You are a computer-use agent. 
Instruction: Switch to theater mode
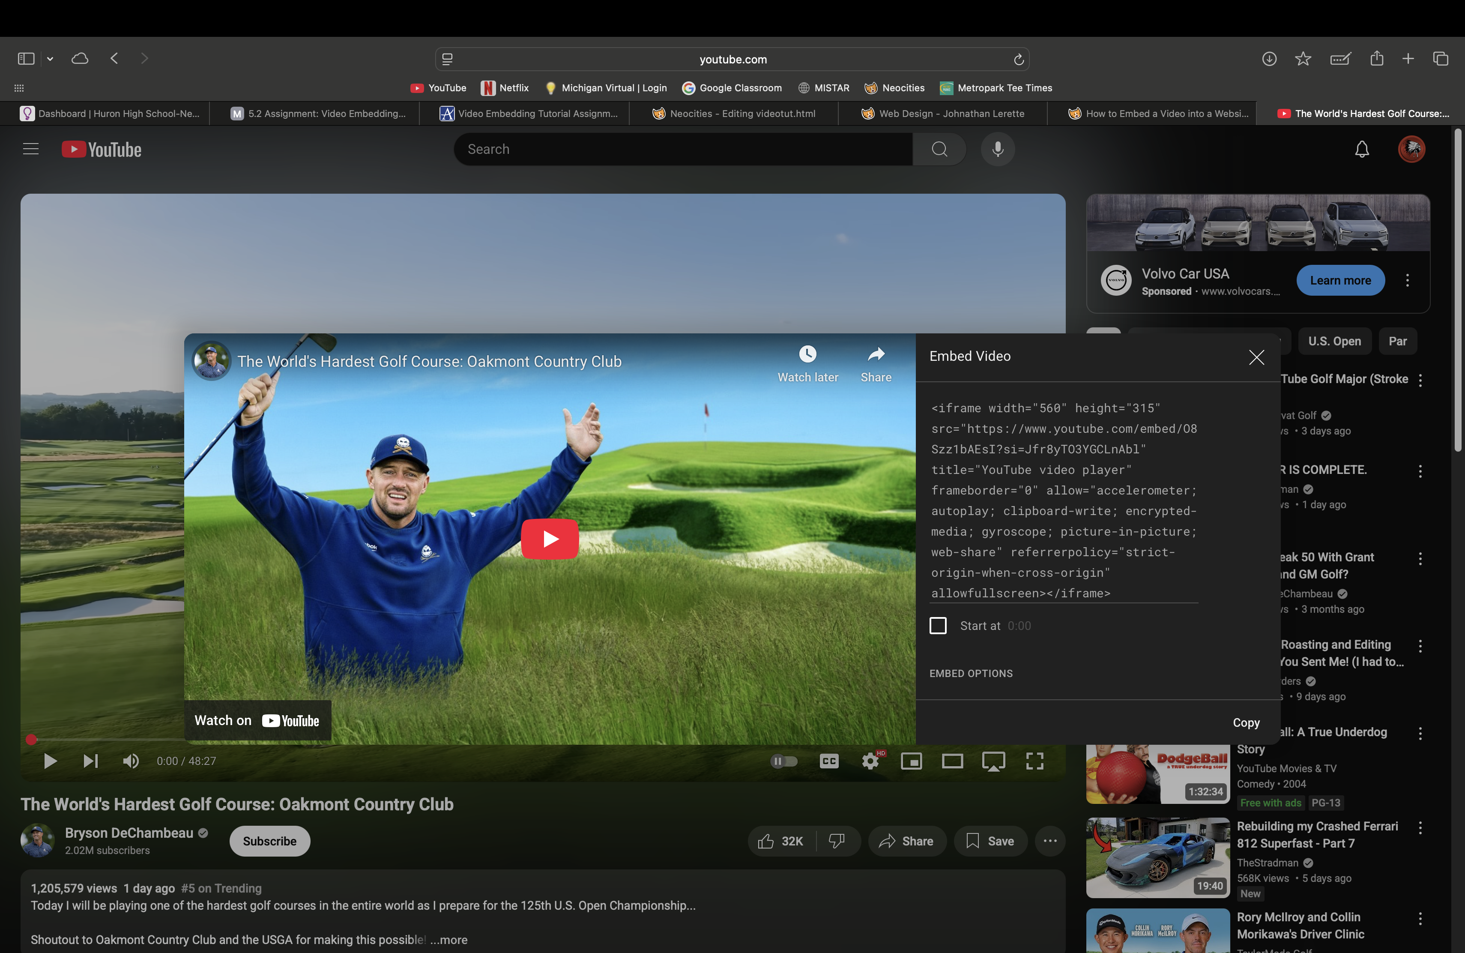952,761
